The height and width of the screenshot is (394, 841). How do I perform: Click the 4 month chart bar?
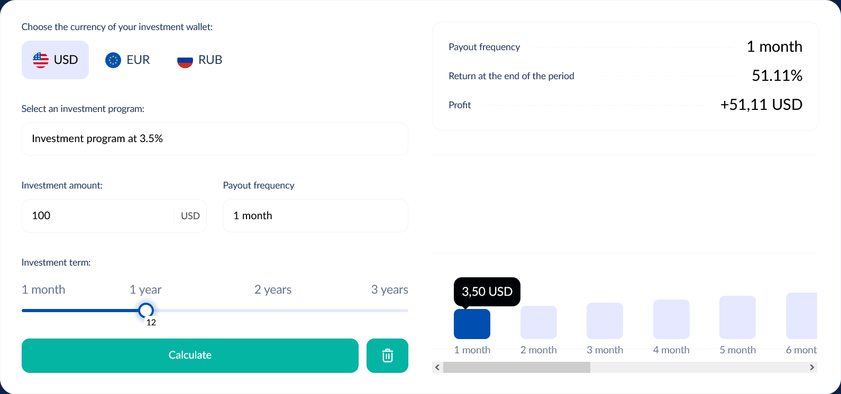671,319
